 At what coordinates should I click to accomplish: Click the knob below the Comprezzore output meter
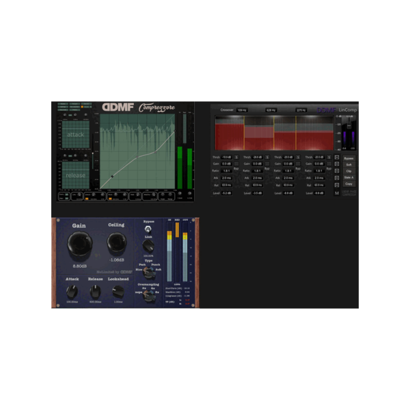point(189,193)
